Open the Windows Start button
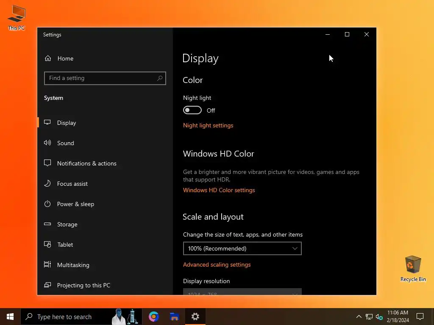 pyautogui.click(x=10, y=317)
